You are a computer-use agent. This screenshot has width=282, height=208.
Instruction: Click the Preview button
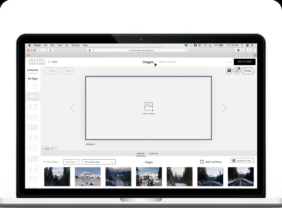point(248,71)
